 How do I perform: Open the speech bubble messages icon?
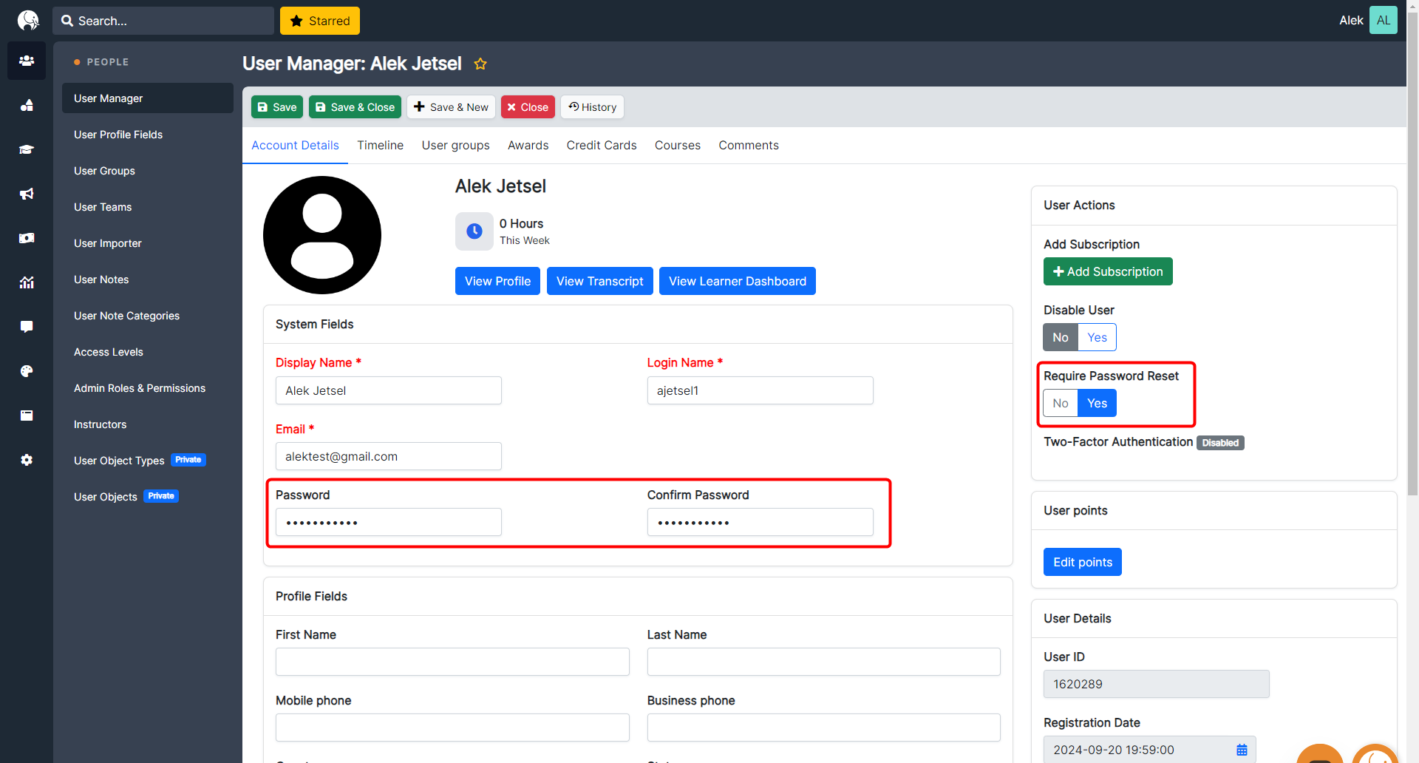tap(27, 327)
